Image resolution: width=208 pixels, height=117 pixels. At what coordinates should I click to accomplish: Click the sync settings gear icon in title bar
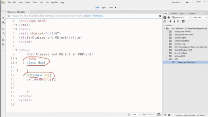(x=188, y=2)
